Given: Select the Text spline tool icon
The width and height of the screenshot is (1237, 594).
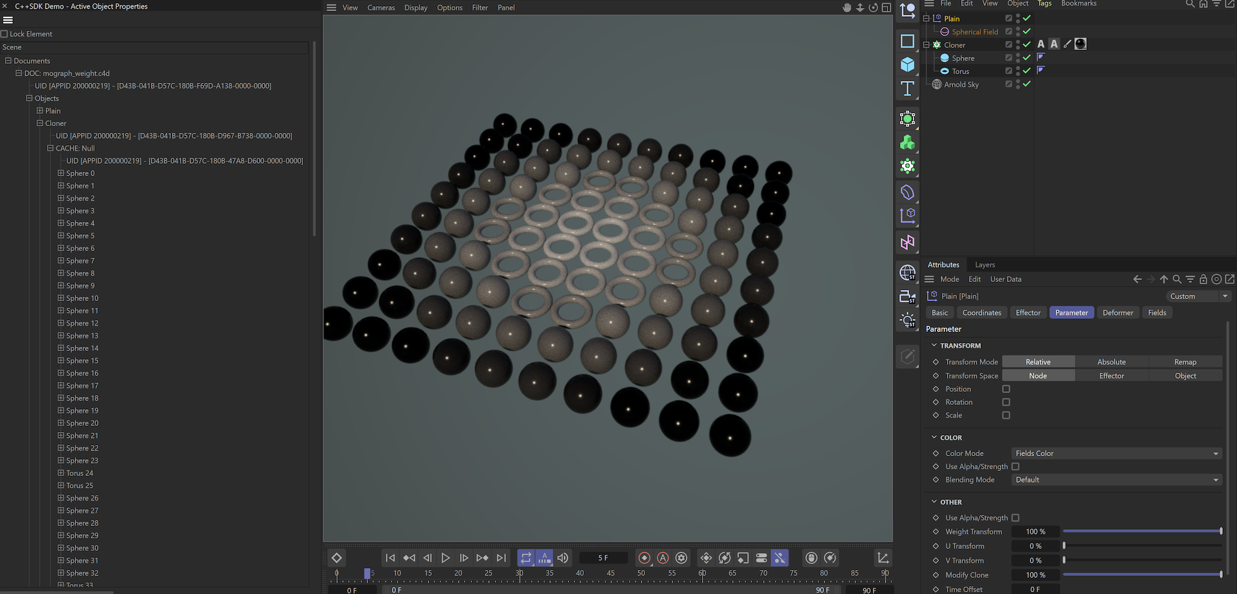Looking at the screenshot, I should (907, 88).
